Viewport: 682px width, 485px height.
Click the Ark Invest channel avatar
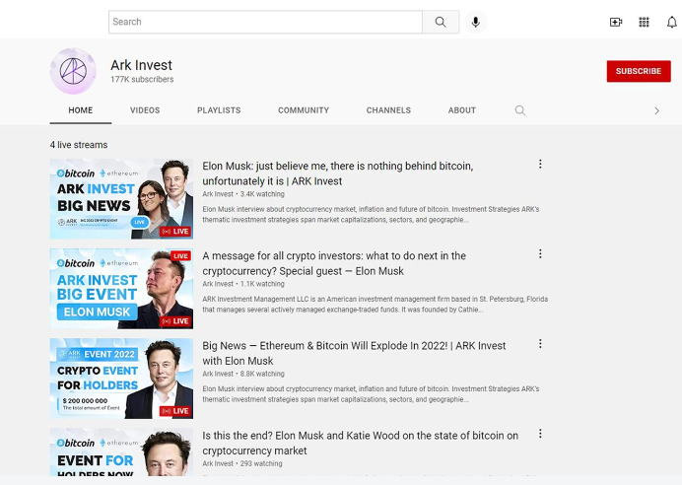[x=73, y=71]
